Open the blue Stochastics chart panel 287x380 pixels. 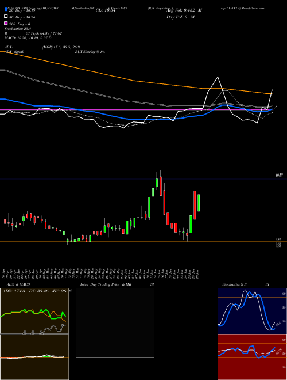coord(252,311)
